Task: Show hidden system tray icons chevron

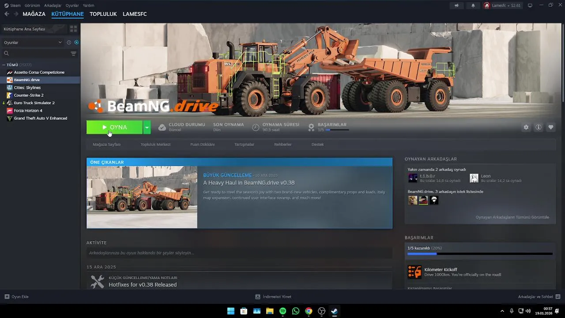Action: [x=502, y=311]
